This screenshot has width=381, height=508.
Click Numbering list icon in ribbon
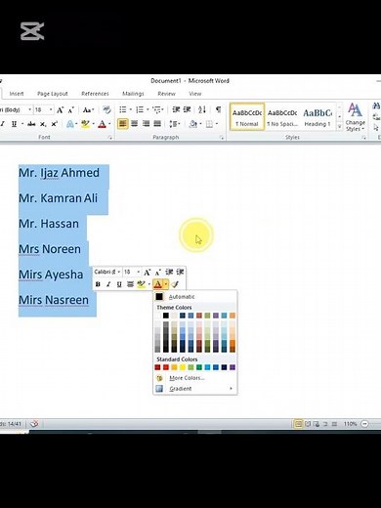(x=140, y=109)
